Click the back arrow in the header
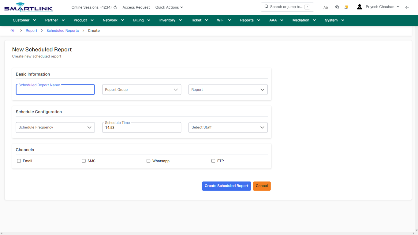The image size is (418, 235). tap(407, 7)
